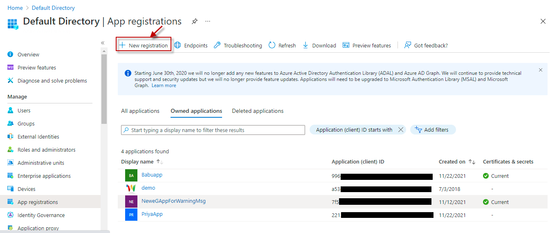The width and height of the screenshot is (557, 233).
Task: Go to Groups in the sidebar
Action: (26, 123)
